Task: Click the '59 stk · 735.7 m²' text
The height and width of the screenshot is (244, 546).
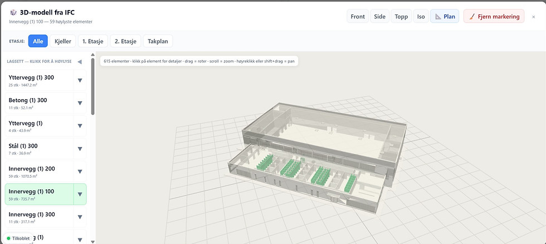Action: tap(22, 199)
